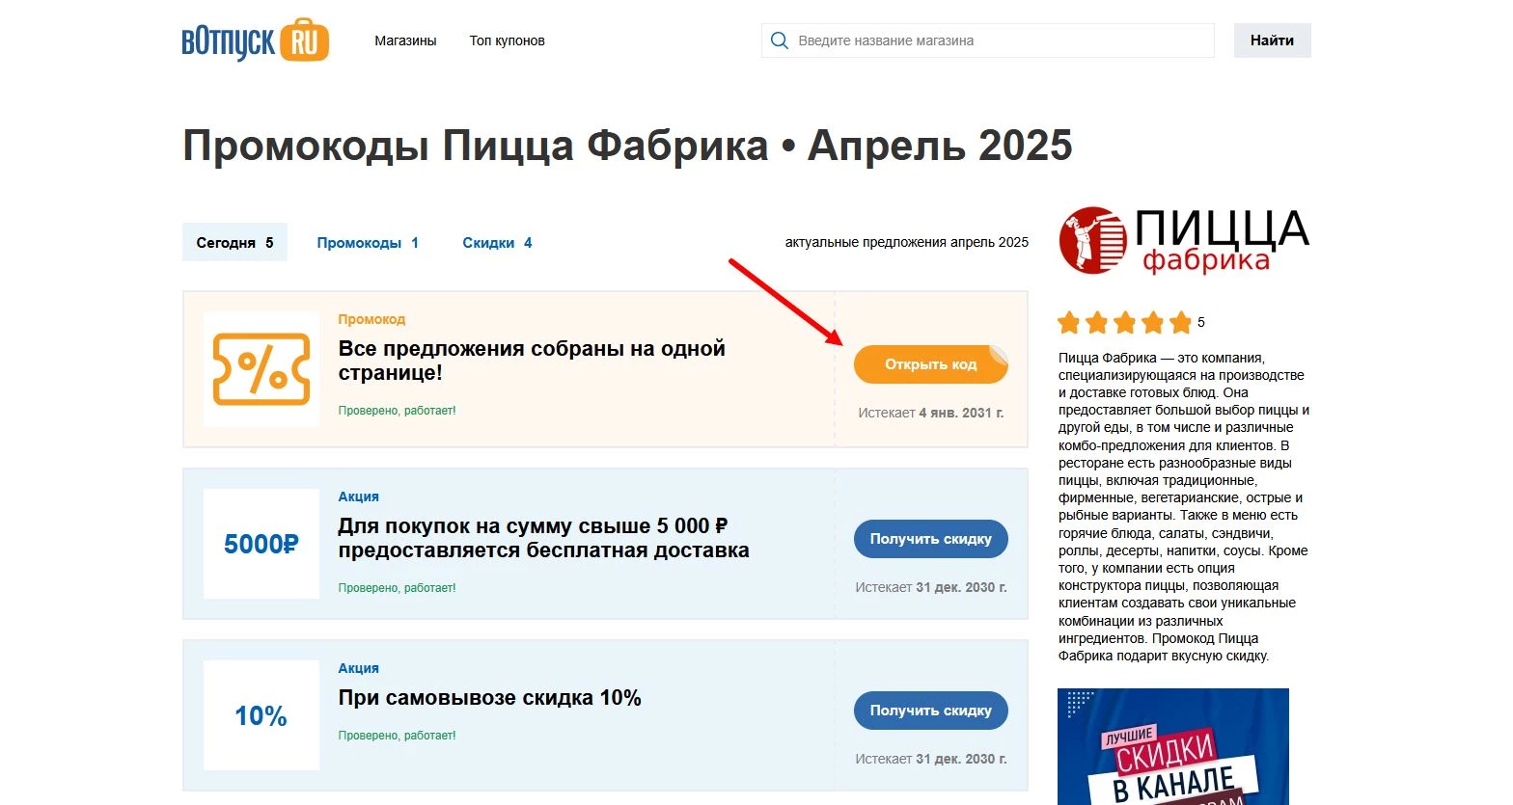Open the Топ купонов menu

(508, 40)
